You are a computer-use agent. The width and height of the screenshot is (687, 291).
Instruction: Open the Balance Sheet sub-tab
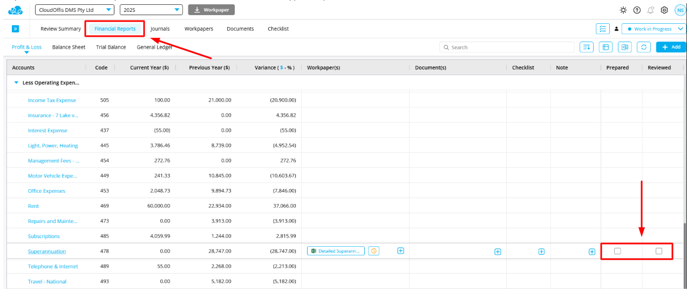[69, 48]
